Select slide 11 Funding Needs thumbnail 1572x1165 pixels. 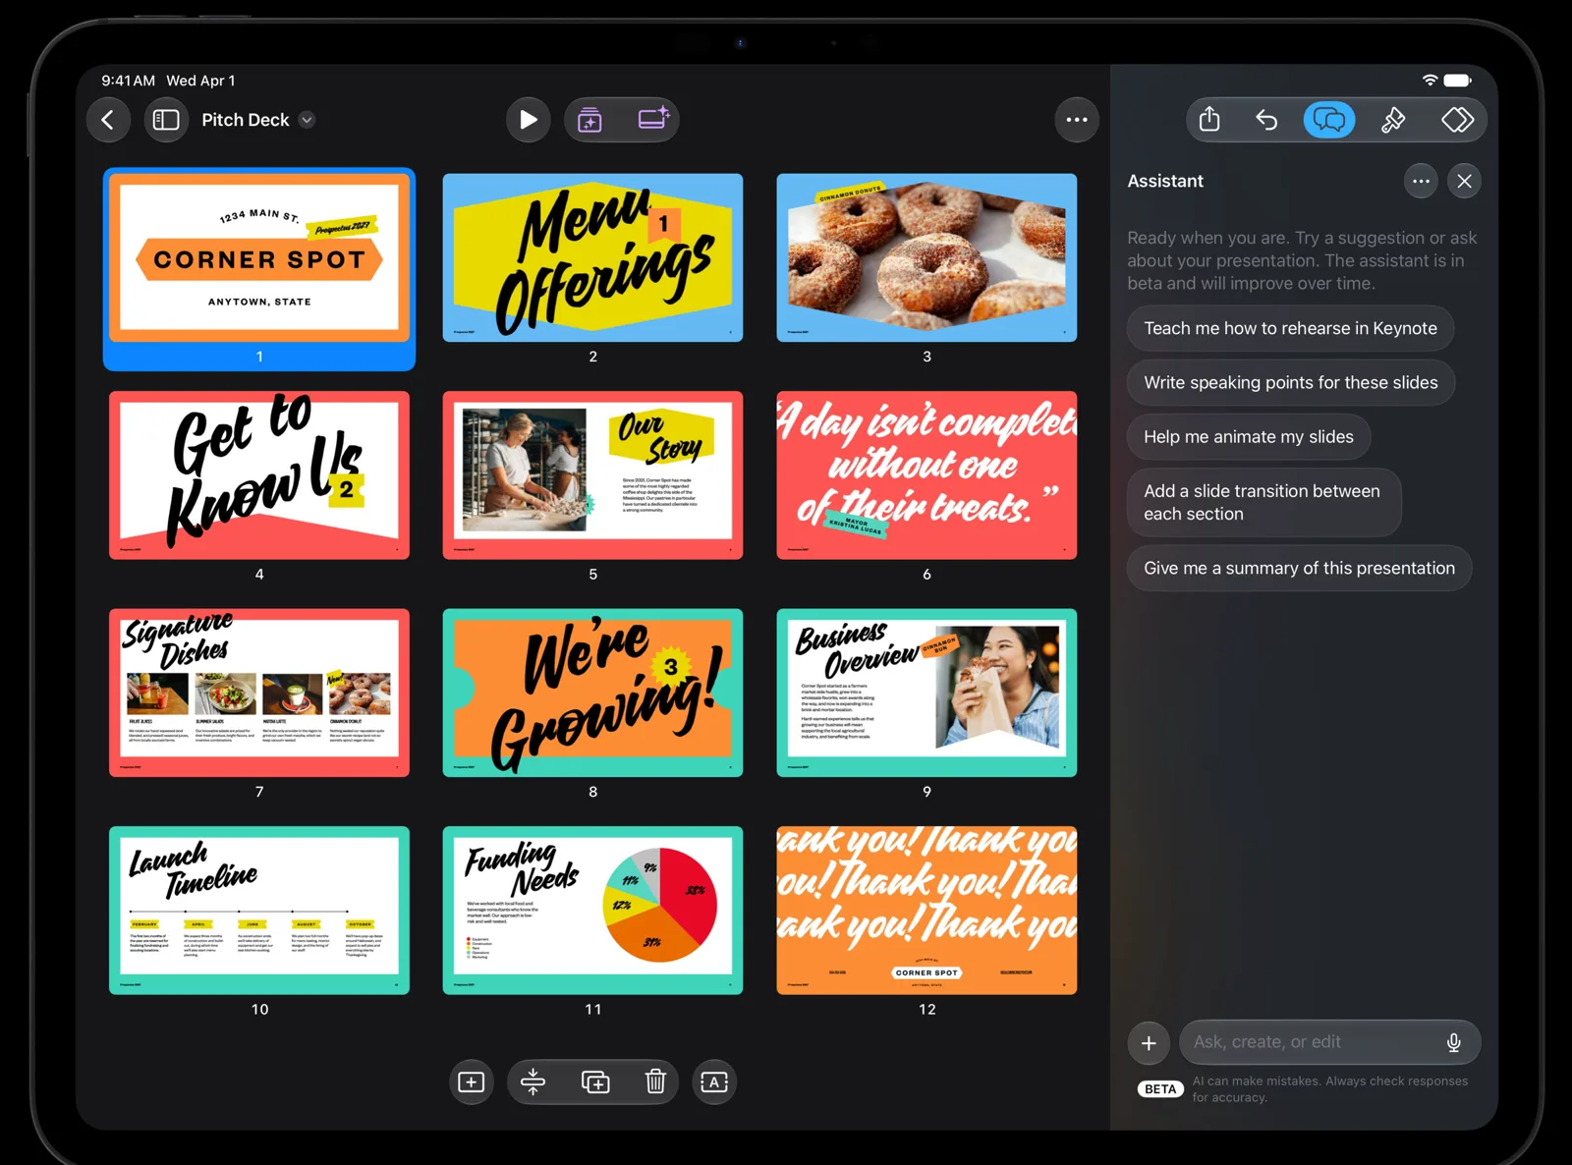592,911
